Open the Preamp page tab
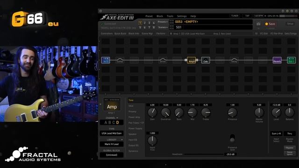The width and height of the screenshot is (299, 168). (132, 112)
